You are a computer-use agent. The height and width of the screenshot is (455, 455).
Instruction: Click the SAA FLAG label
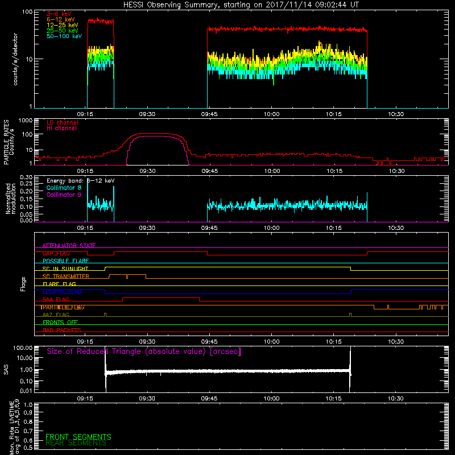pyautogui.click(x=56, y=300)
